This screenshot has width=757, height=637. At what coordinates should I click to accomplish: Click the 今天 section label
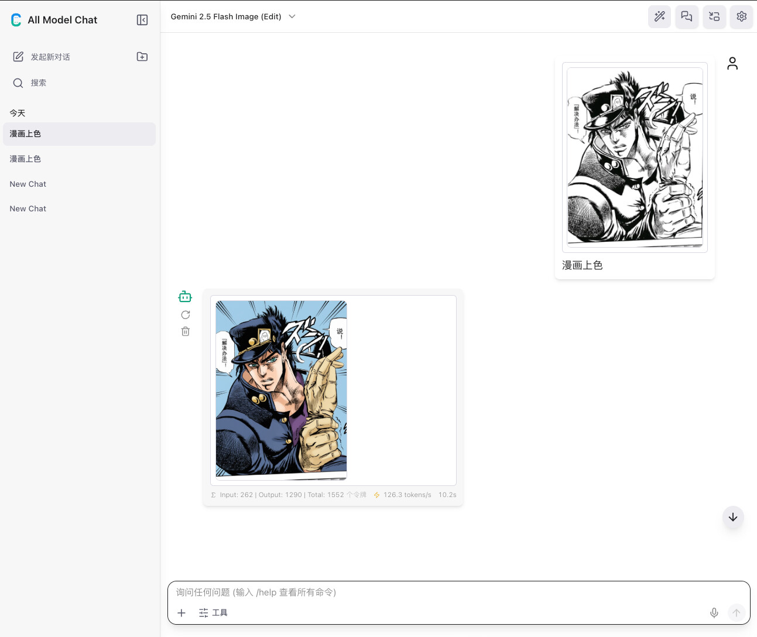tap(18, 113)
